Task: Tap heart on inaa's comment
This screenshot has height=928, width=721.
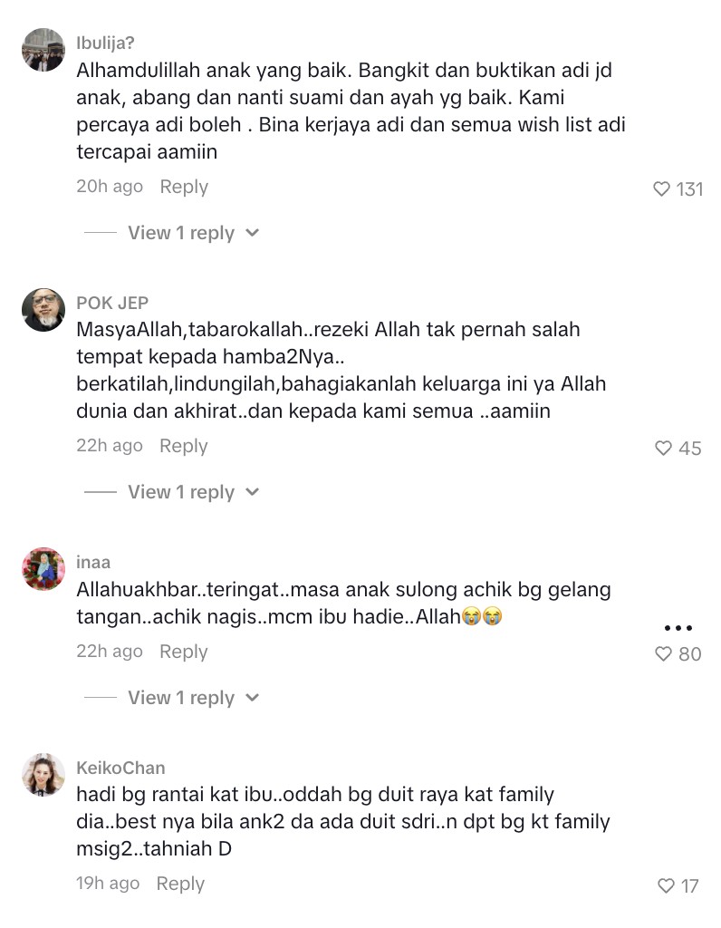Action: click(x=663, y=653)
